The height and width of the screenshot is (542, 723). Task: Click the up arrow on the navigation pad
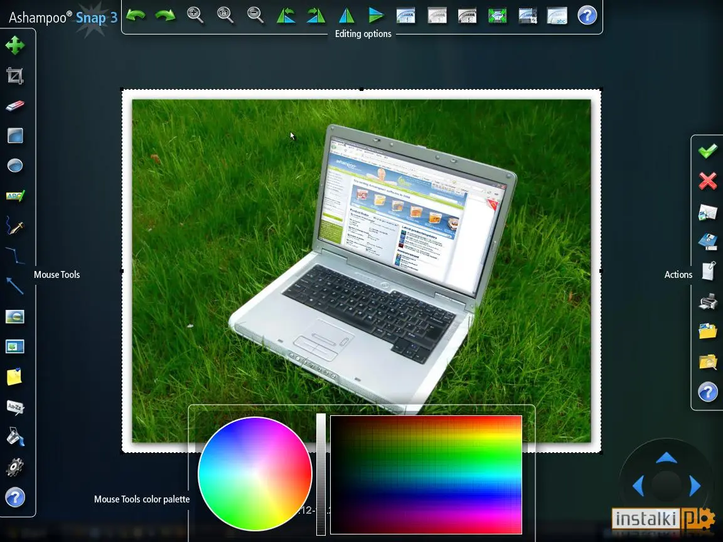[666, 458]
